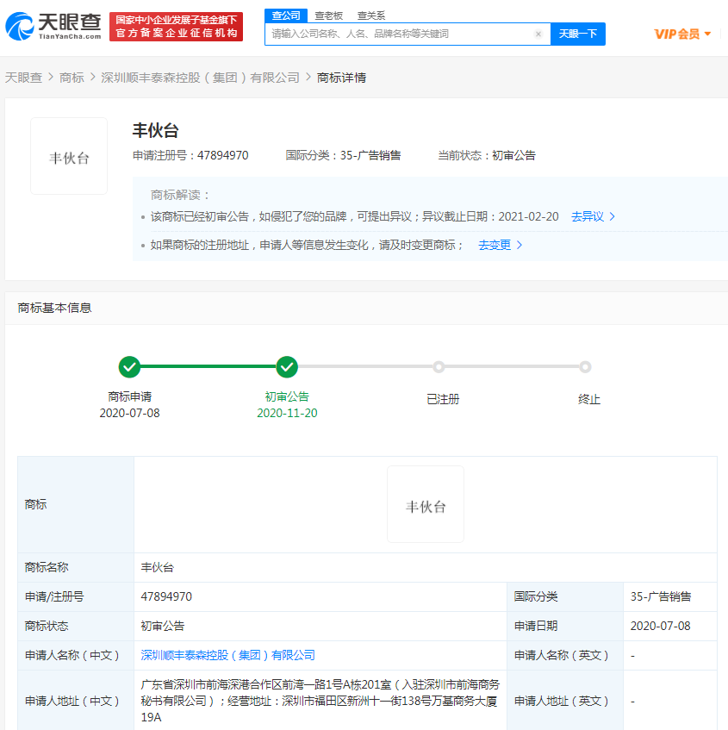Go to 天眼查 breadcrumb link
This screenshot has height=730, width=728.
[x=23, y=78]
